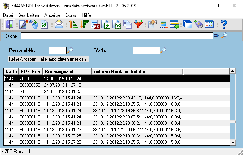Click the magnifier next to FA-Nr. field
Screen dimensions: 243x155
(163, 50)
